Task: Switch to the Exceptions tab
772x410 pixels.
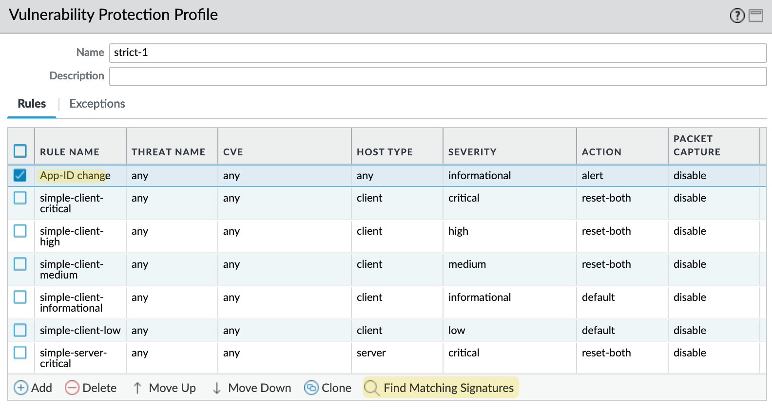Action: (97, 104)
